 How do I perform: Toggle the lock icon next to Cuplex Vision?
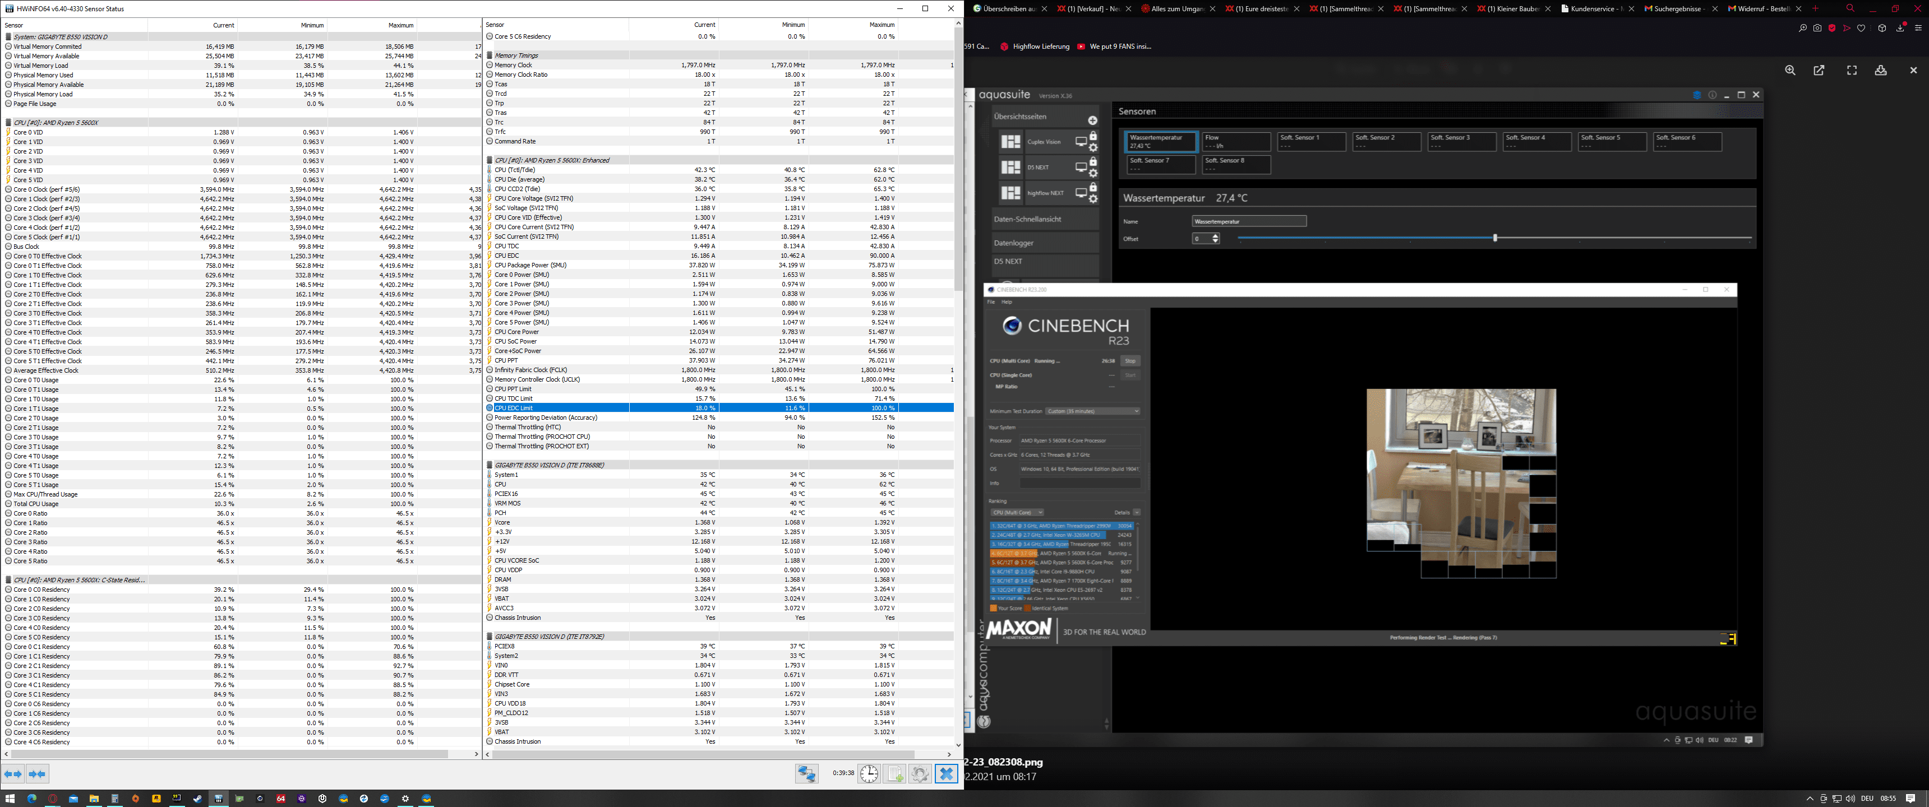(x=1093, y=136)
